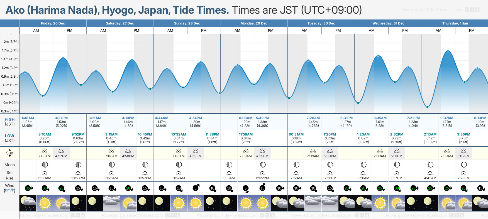Click the moon phase icon above 3:26AM
Viewport: 488px width, 219px height.
(x=363, y=165)
